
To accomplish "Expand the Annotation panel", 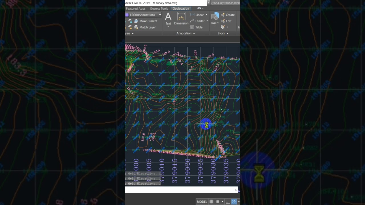I will [186, 33].
